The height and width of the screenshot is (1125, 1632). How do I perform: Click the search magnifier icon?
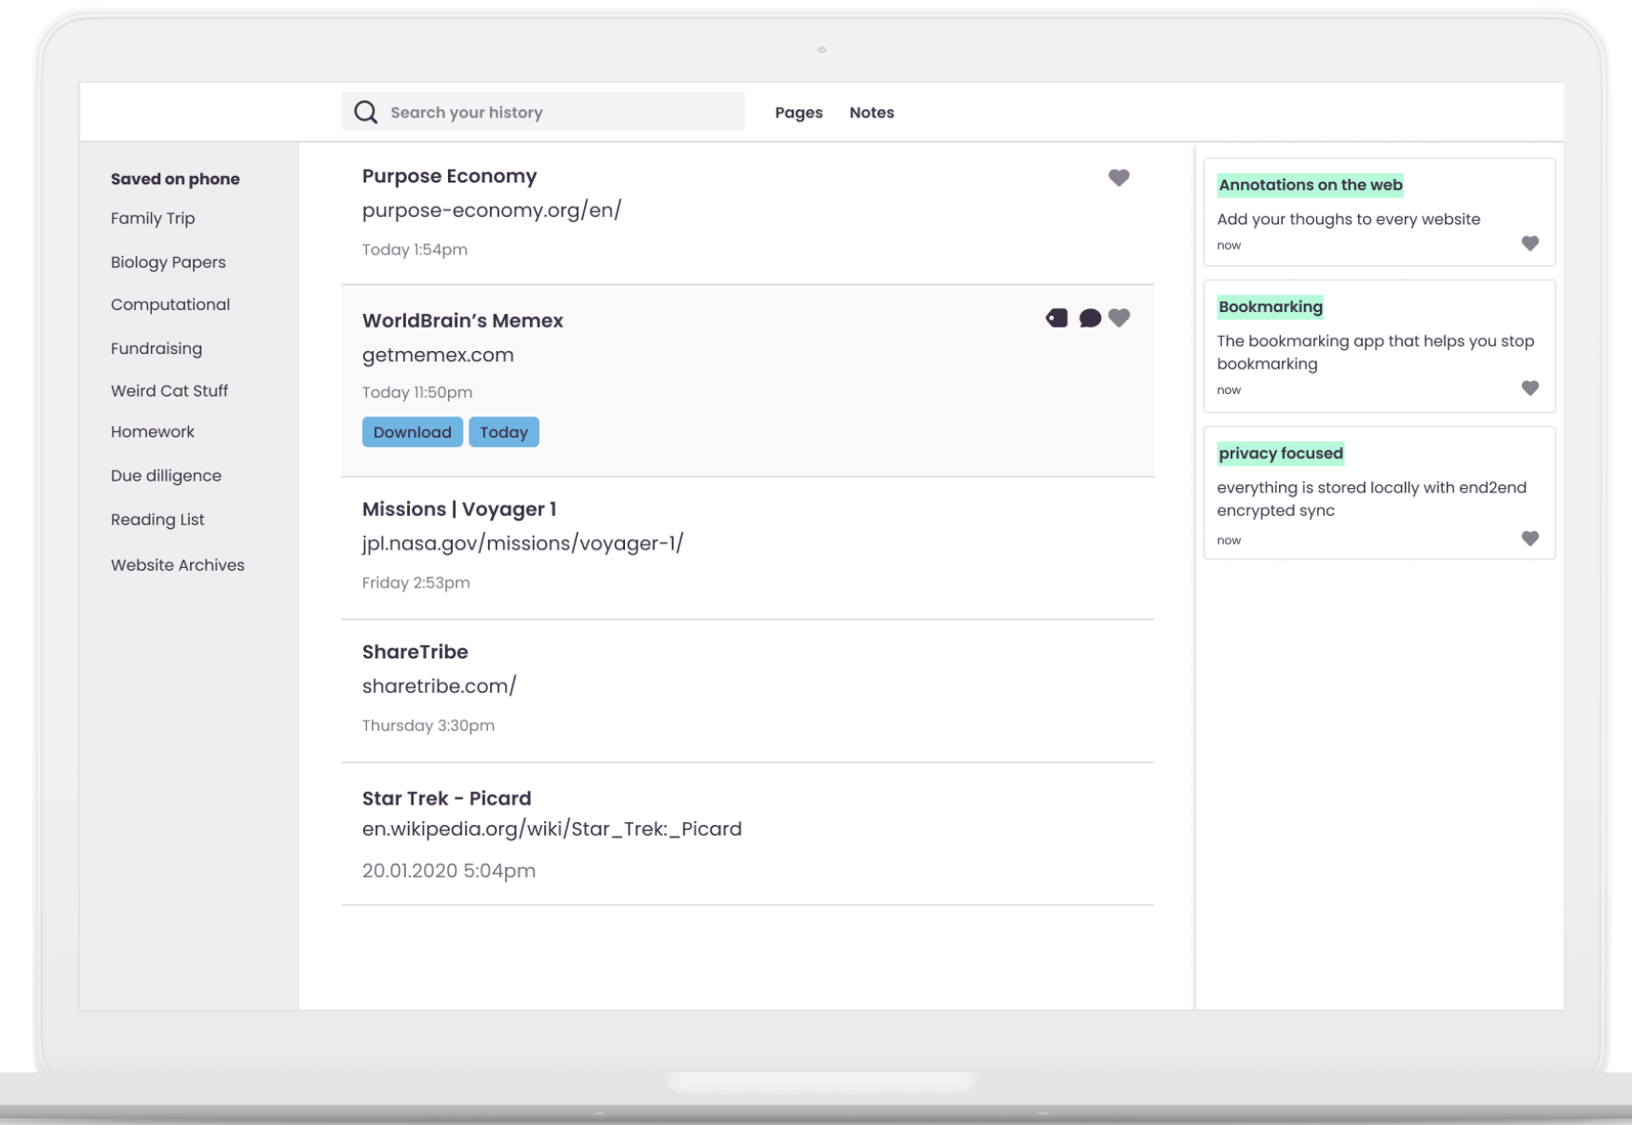(x=366, y=113)
